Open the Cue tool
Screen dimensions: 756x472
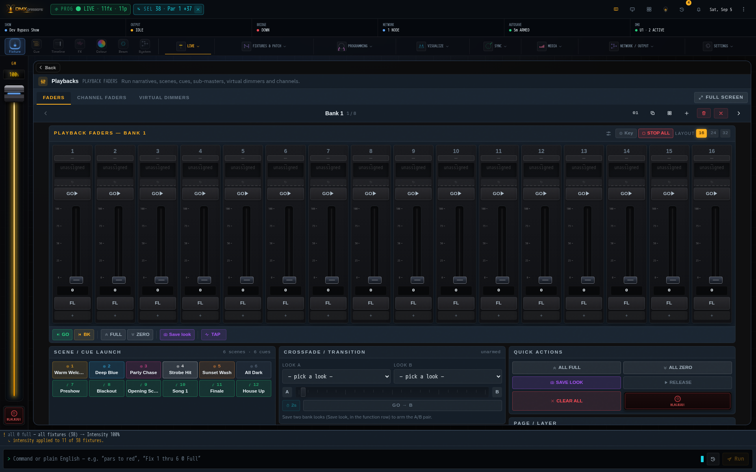[37, 46]
